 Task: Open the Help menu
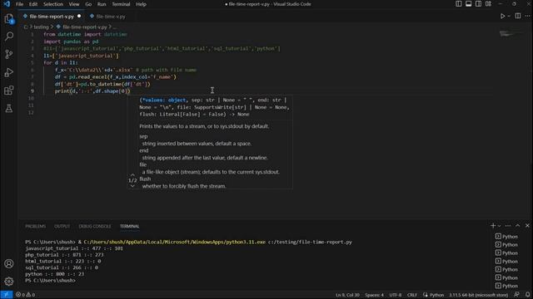141,4
